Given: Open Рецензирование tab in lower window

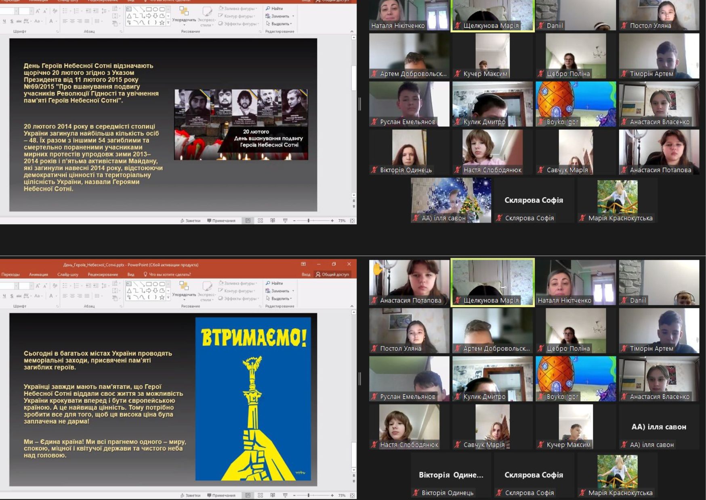Looking at the screenshot, I should (103, 275).
